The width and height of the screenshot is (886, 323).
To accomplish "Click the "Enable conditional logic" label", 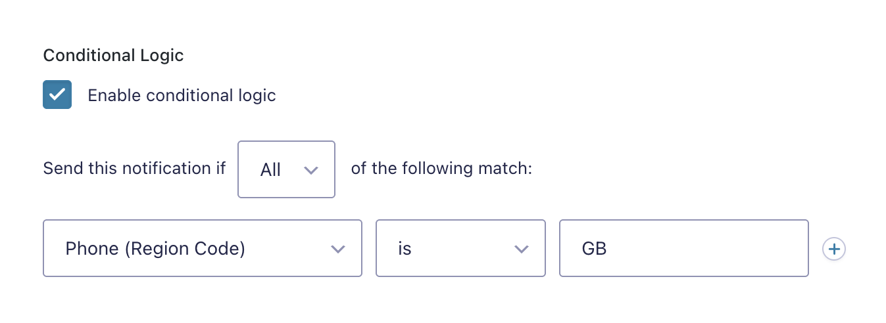I will 182,96.
